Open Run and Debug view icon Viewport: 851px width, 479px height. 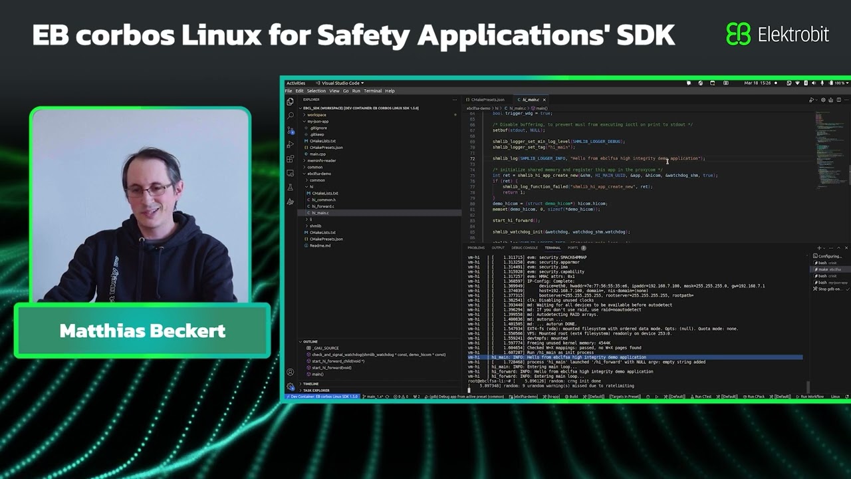coord(290,144)
